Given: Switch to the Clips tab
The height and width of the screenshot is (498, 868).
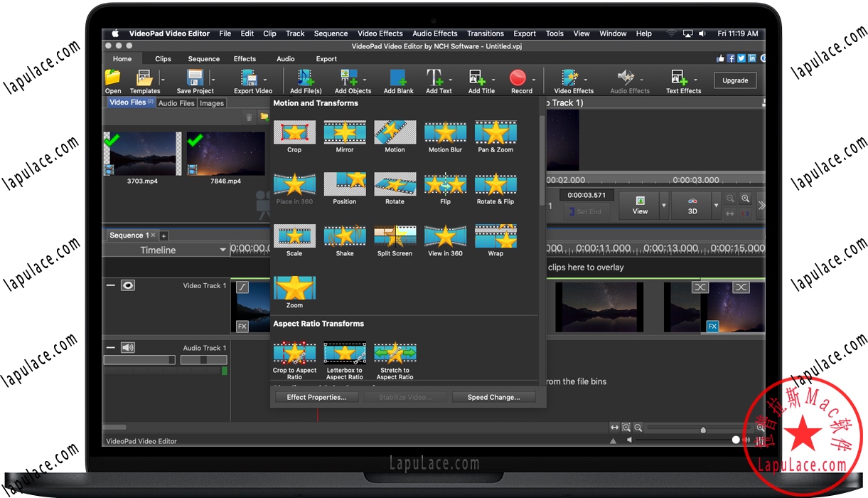Looking at the screenshot, I should coord(162,58).
